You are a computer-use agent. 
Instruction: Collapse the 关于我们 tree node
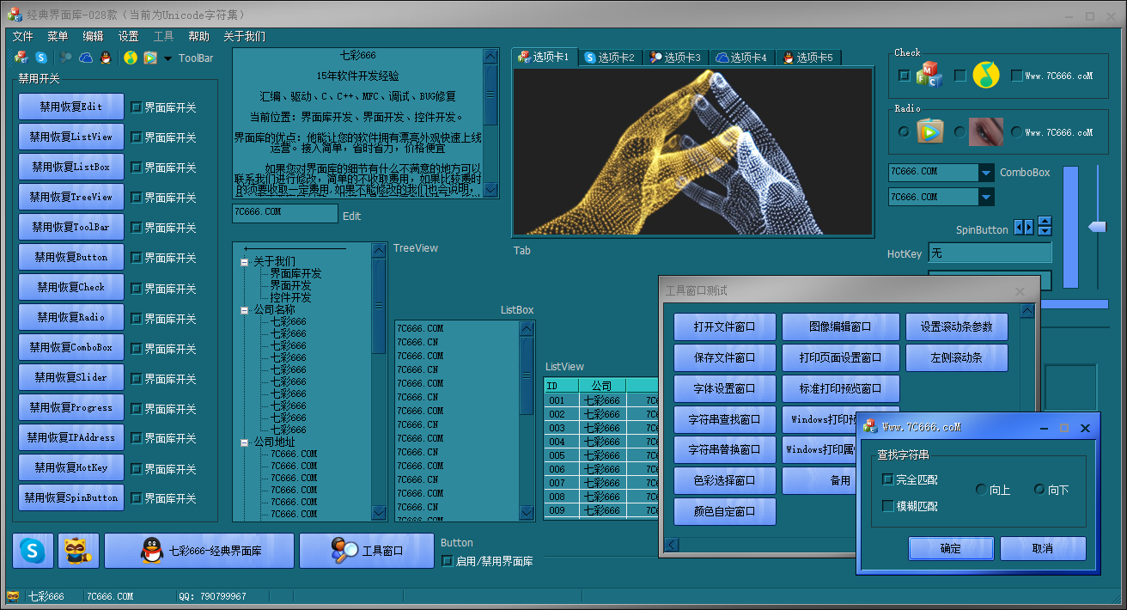tap(245, 262)
